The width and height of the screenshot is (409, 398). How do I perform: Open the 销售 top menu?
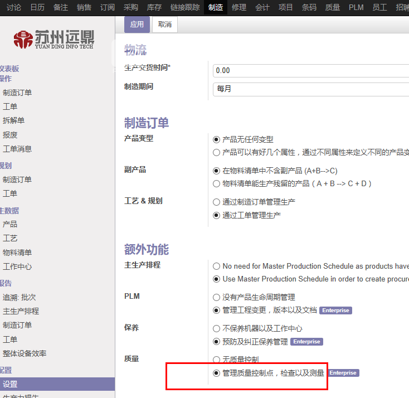tap(84, 7)
